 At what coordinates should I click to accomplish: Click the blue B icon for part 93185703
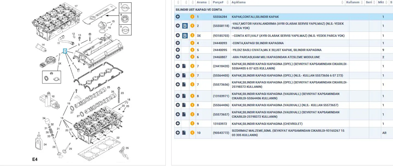185,36
